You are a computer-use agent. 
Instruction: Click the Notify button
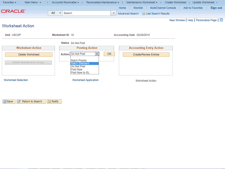(x=54, y=101)
